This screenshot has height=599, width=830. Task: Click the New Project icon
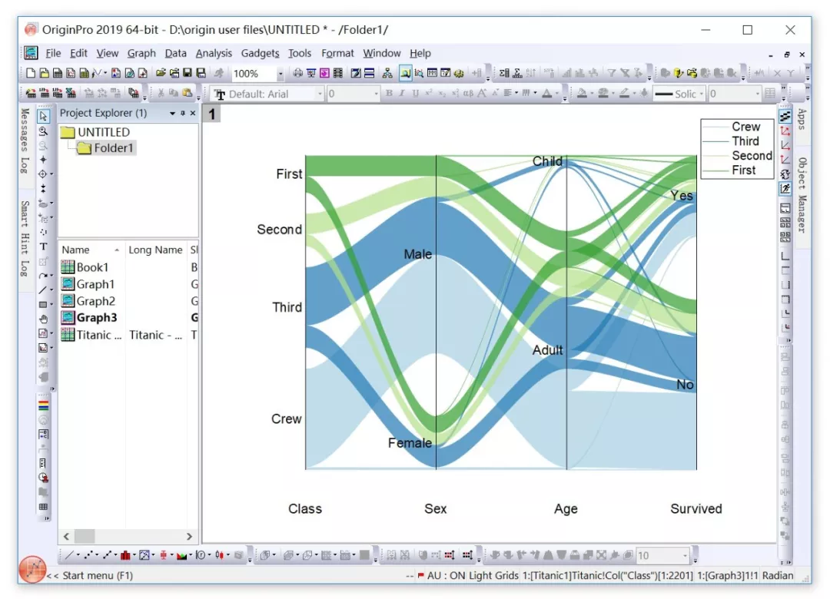tap(31, 73)
